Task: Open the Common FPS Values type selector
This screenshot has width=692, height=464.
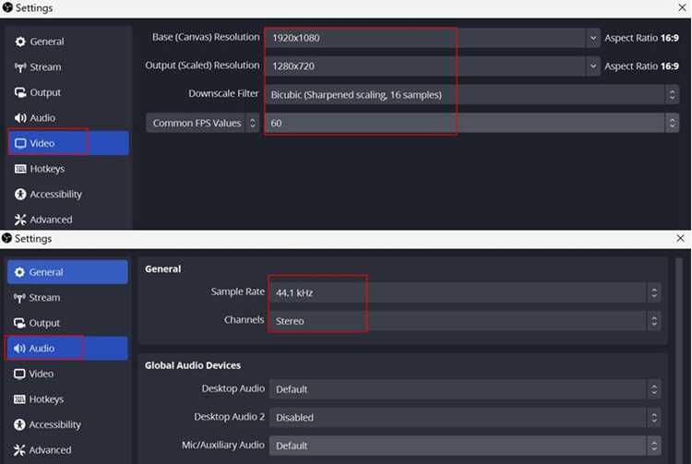Action: click(x=203, y=123)
